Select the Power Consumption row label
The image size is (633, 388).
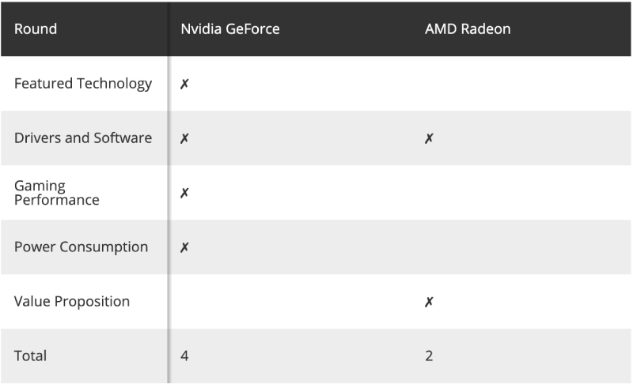pos(81,247)
